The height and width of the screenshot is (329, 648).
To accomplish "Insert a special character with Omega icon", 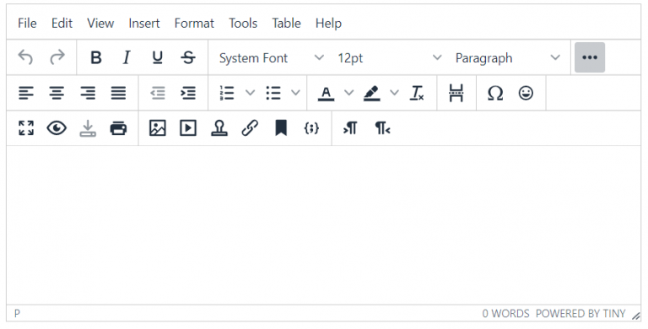I will click(x=495, y=93).
